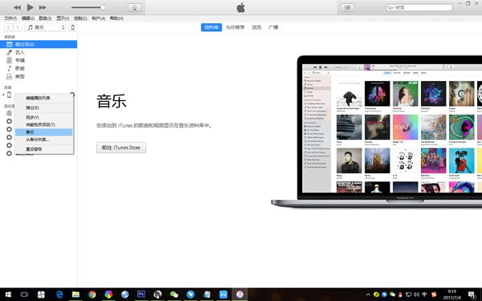Choose 编辑播放列表 in the context menu

click(43, 98)
